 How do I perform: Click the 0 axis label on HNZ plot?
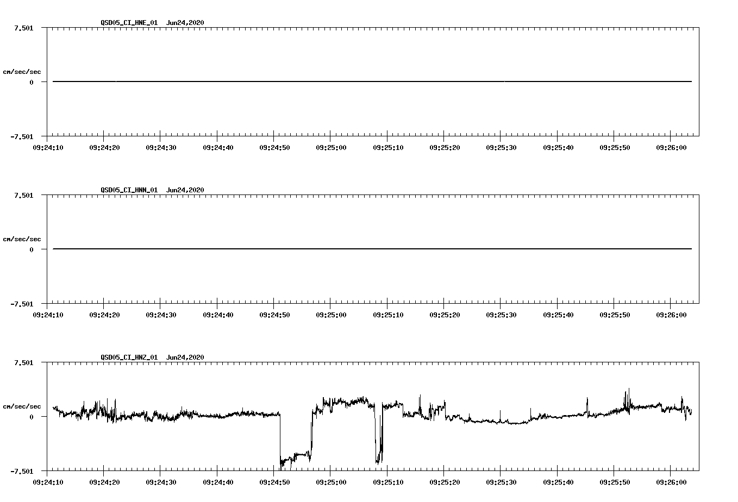(32, 417)
